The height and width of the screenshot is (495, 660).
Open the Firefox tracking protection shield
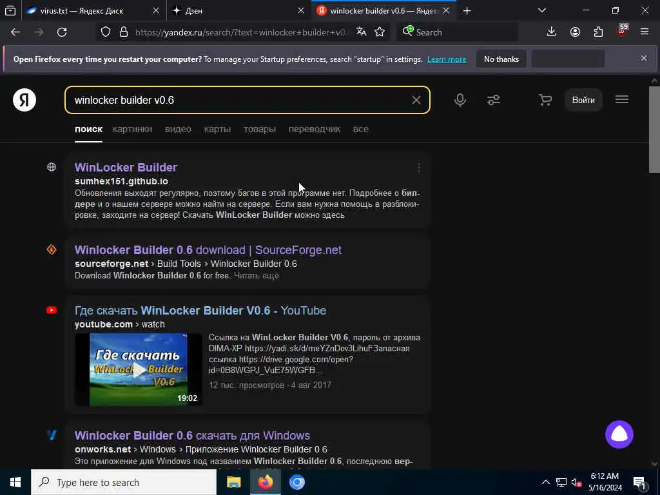(106, 32)
